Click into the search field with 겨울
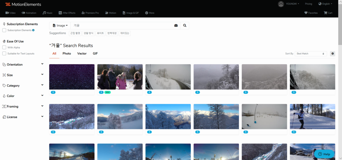Viewport: 342px width, 160px height. [121, 25]
